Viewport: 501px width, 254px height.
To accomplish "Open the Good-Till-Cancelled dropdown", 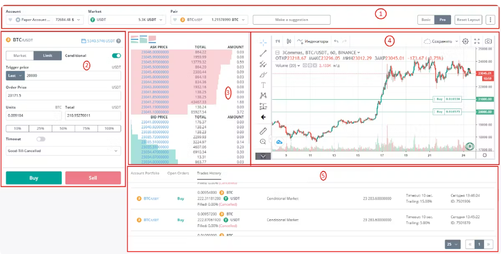I will point(63,150).
